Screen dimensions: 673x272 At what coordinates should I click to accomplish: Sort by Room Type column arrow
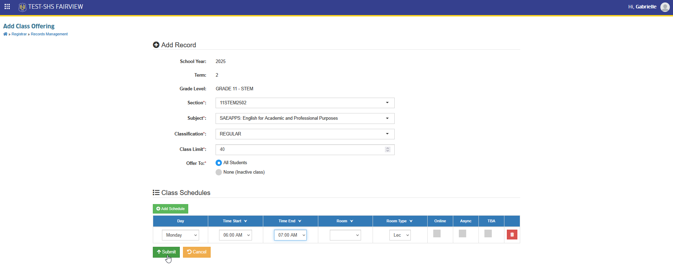(x=411, y=221)
